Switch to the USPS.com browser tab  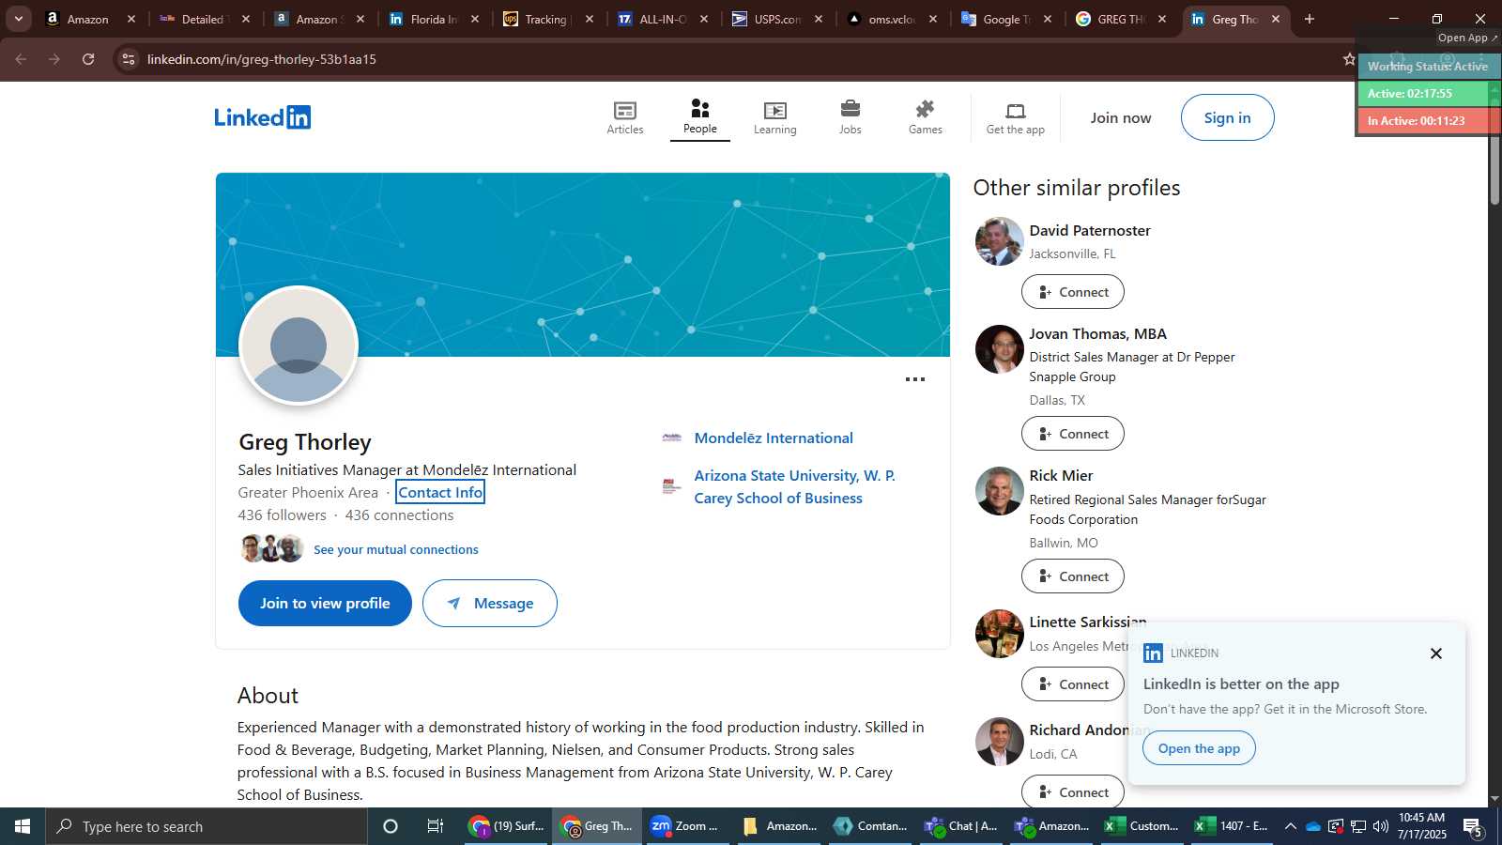coord(778,19)
